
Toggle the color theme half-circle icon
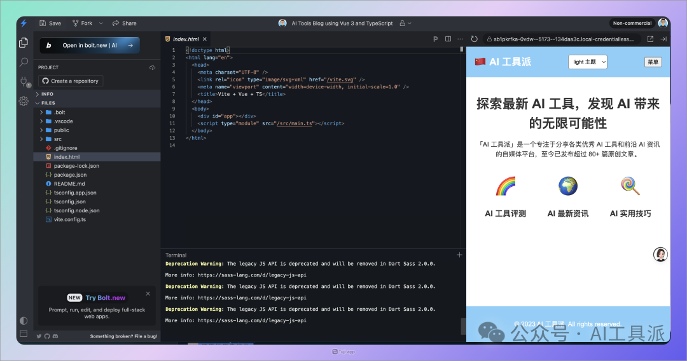24,321
